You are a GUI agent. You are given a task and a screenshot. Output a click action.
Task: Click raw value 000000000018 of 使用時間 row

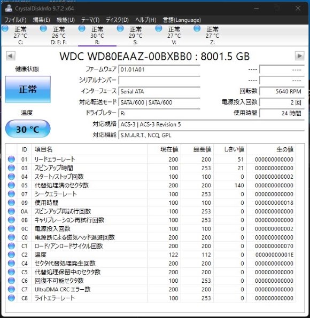[x=274, y=203]
